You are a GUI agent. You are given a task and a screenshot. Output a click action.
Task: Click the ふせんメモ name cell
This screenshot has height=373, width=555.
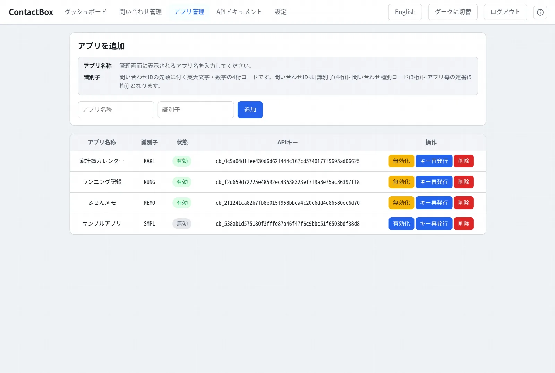point(102,203)
